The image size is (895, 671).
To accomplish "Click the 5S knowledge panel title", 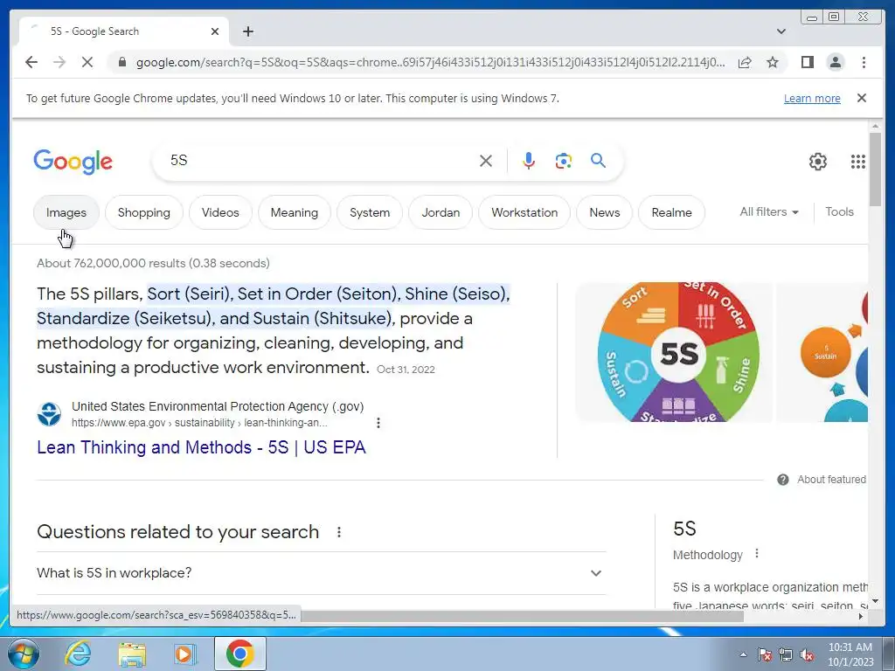I will click(684, 529).
